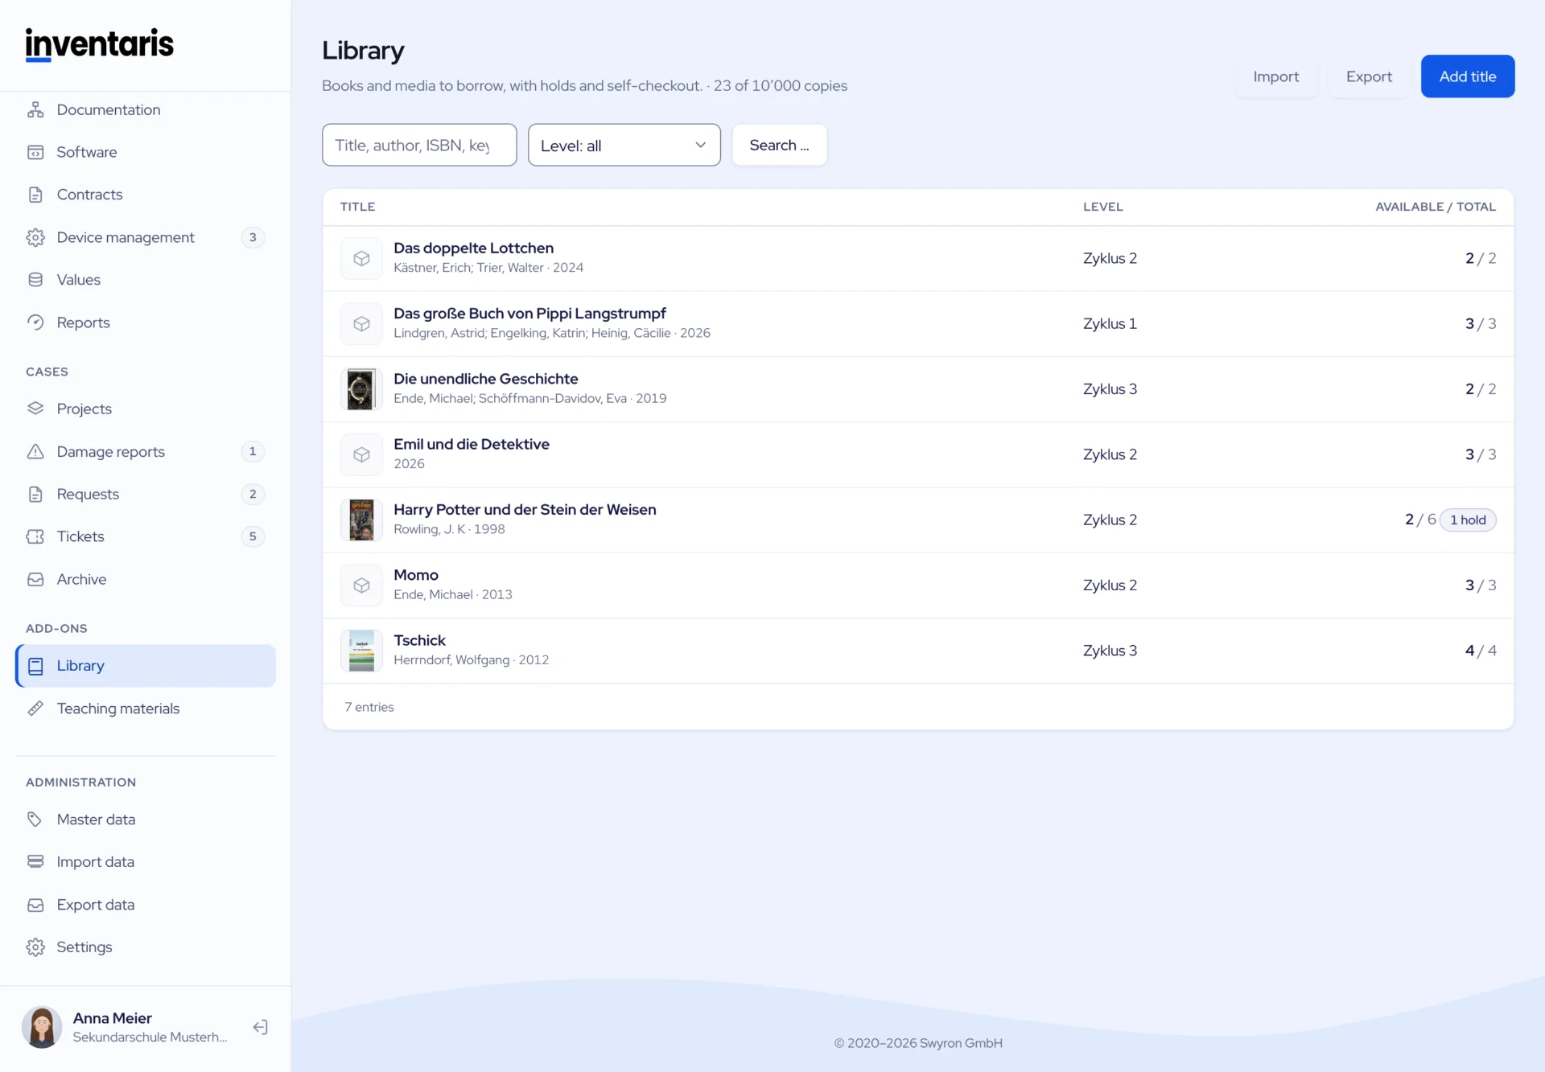1545x1072 pixels.
Task: Click the Damage reports count badge 1
Action: tap(253, 451)
